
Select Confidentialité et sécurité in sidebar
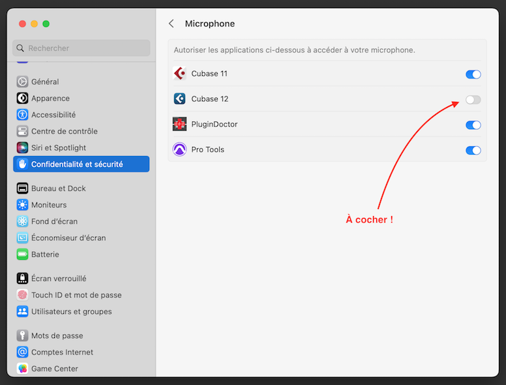pos(76,164)
